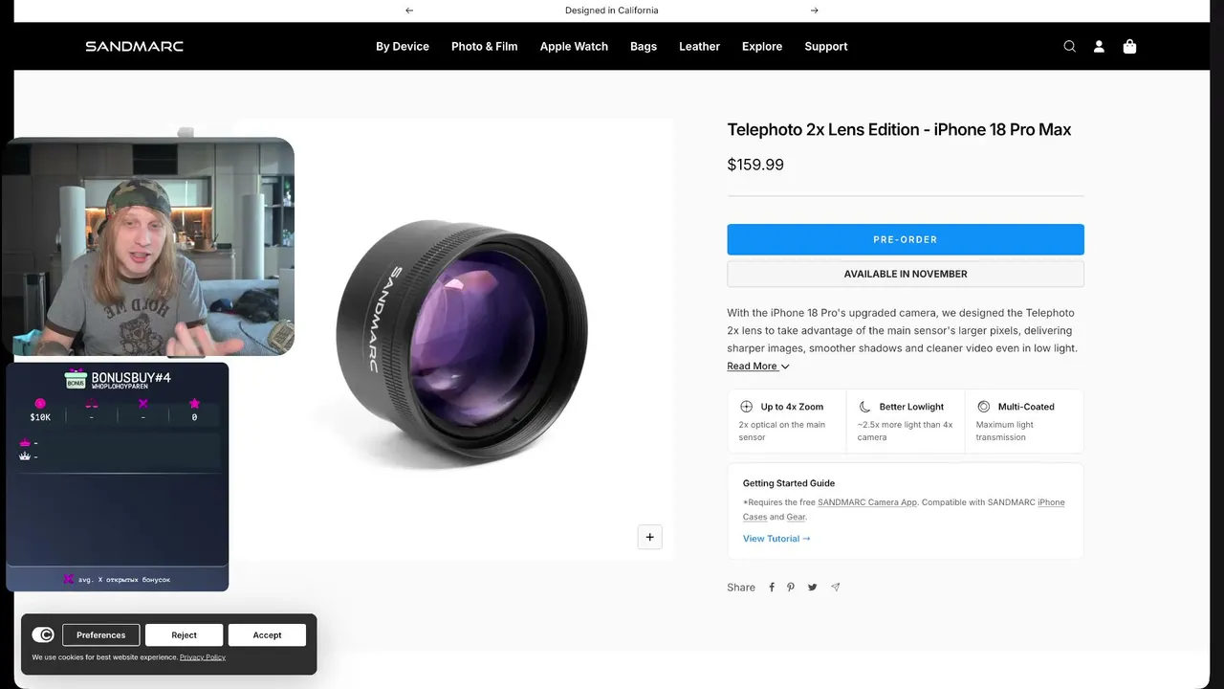Open the Photo & Film menu
This screenshot has height=689, width=1224.
tap(485, 46)
